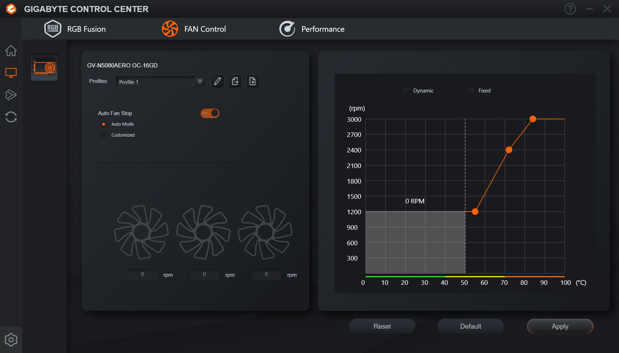Click the Profiles label
Viewport: 619px width, 353px height.
[x=98, y=81]
